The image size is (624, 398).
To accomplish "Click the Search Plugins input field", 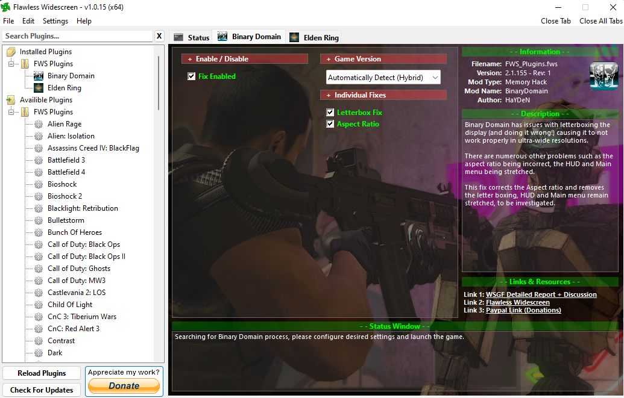I will pyautogui.click(x=78, y=36).
